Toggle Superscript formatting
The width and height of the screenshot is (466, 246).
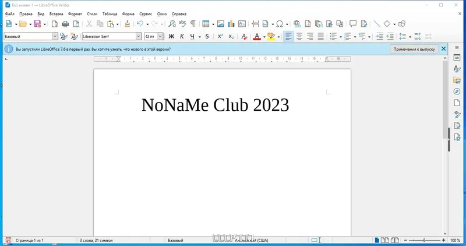click(x=221, y=37)
